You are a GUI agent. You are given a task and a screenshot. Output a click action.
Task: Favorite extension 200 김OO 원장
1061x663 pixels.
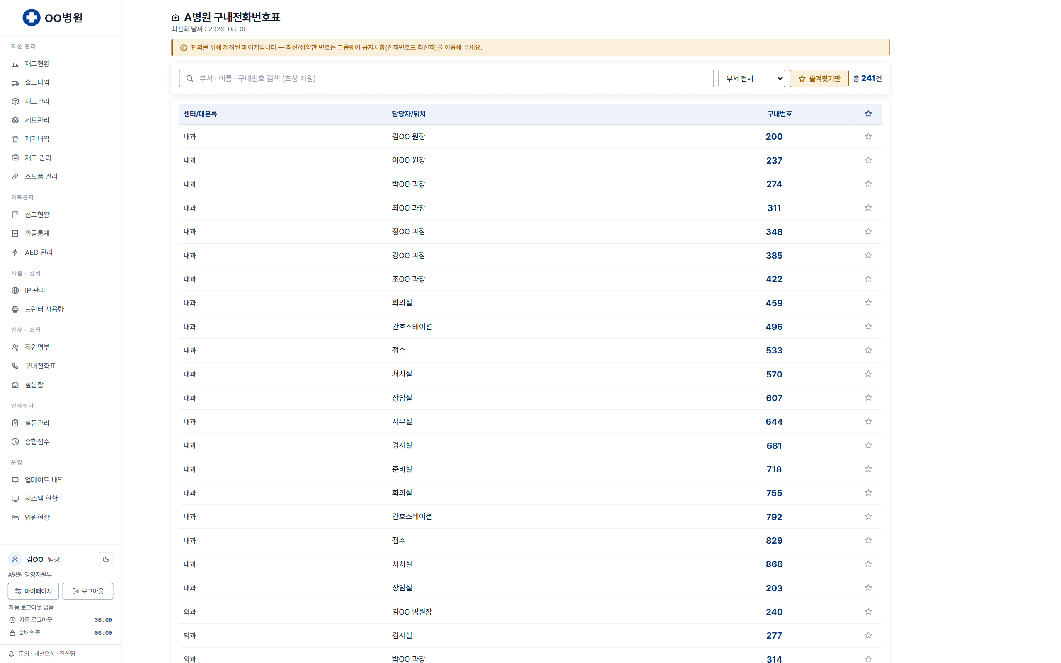[x=868, y=136]
